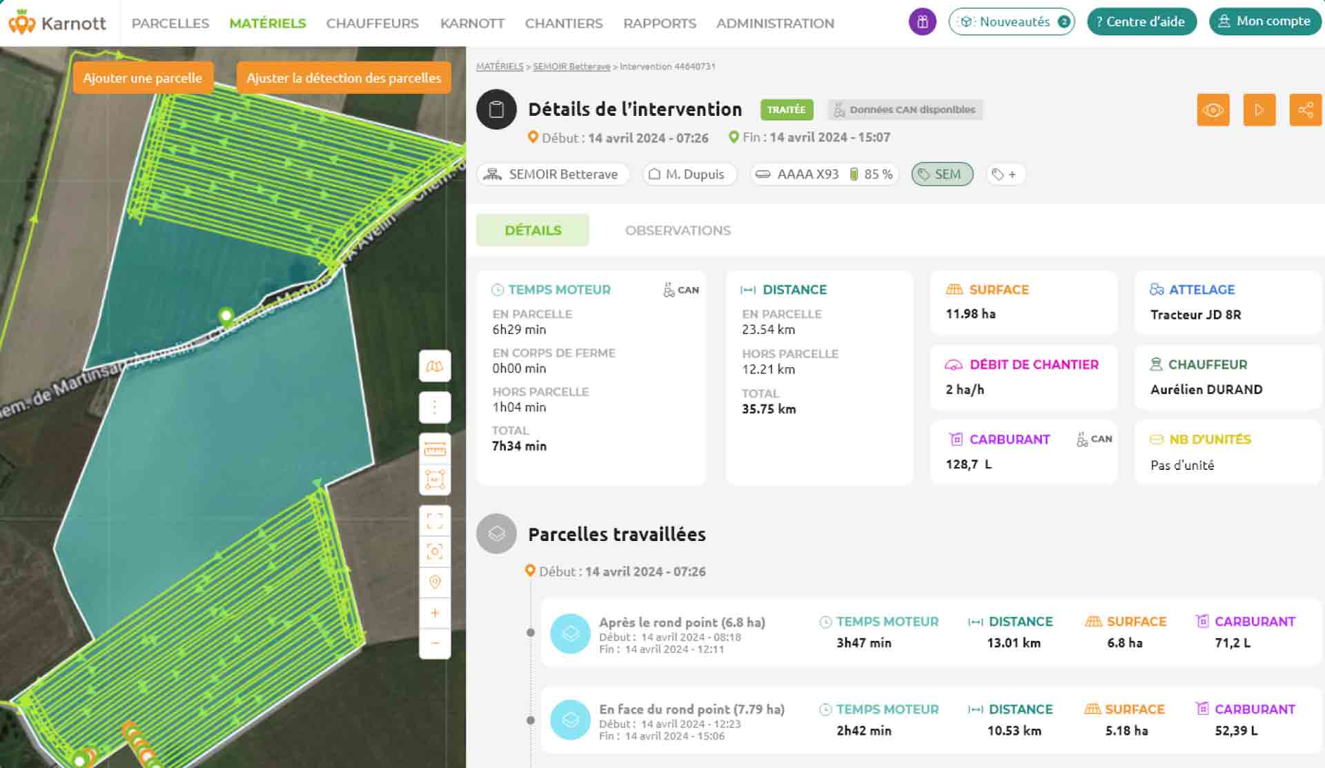The image size is (1325, 768).
Task: Open the map layers book icon
Action: point(435,366)
